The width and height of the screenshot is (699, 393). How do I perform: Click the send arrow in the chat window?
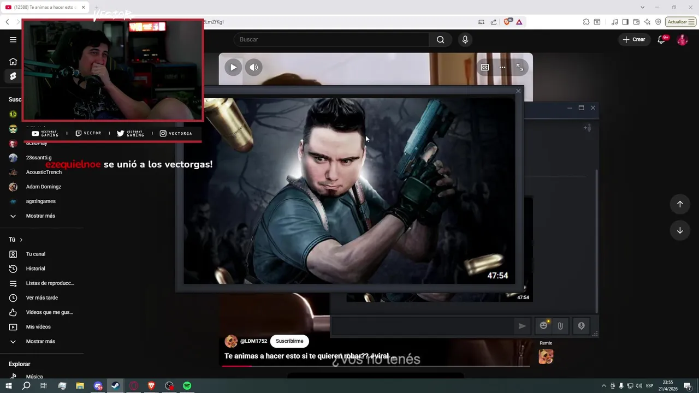click(x=522, y=326)
